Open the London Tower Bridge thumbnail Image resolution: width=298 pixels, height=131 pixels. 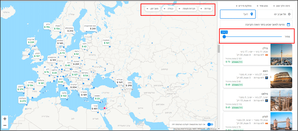(281, 121)
